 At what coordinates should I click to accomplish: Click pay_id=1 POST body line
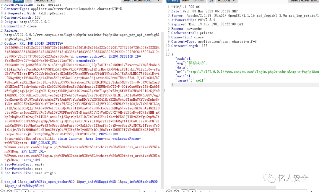click(x=82, y=182)
